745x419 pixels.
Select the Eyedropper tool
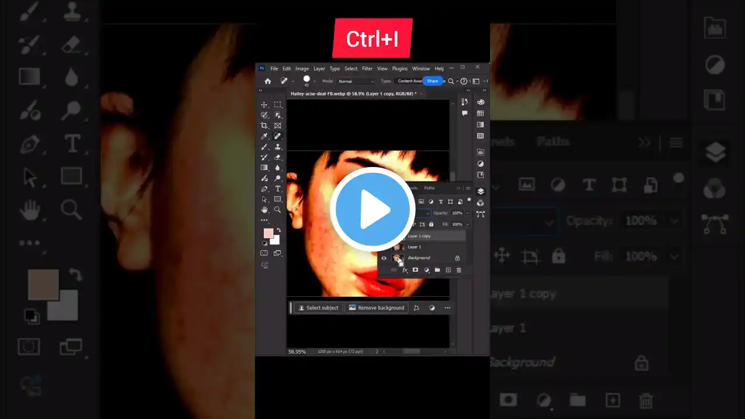[x=264, y=136]
